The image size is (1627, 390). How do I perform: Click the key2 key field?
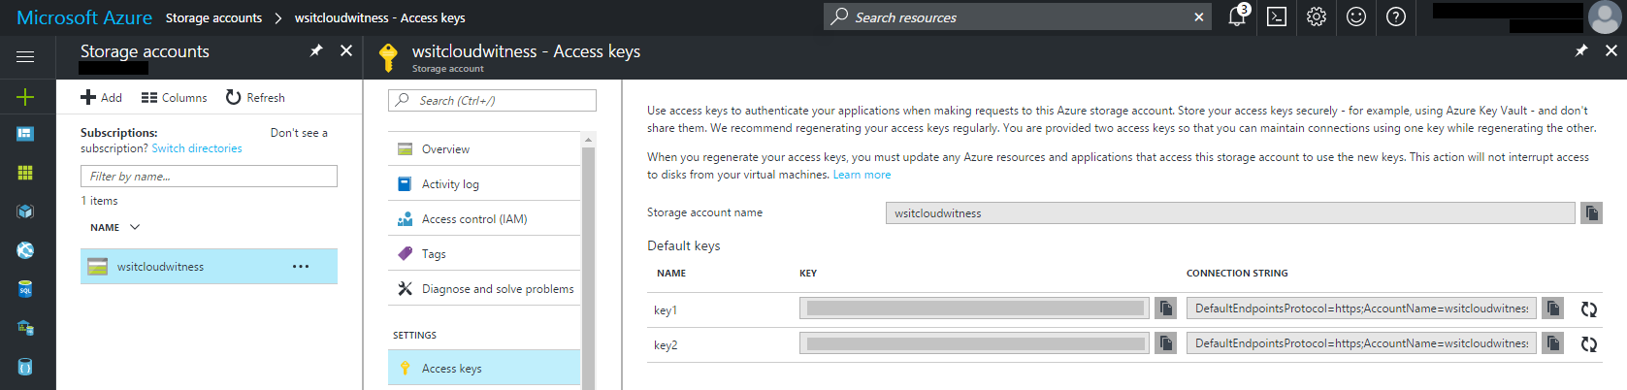[x=975, y=343]
